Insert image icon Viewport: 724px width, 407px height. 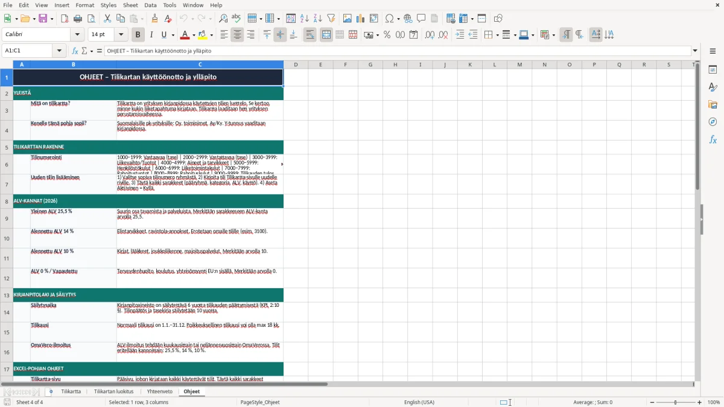click(x=348, y=19)
